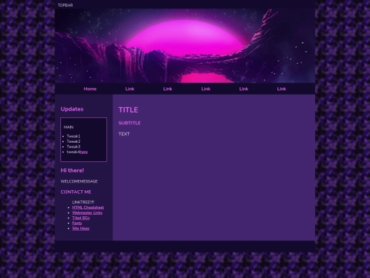The image size is (370, 278).
Task: Click the Updates sidebar heading
Action: (72, 109)
